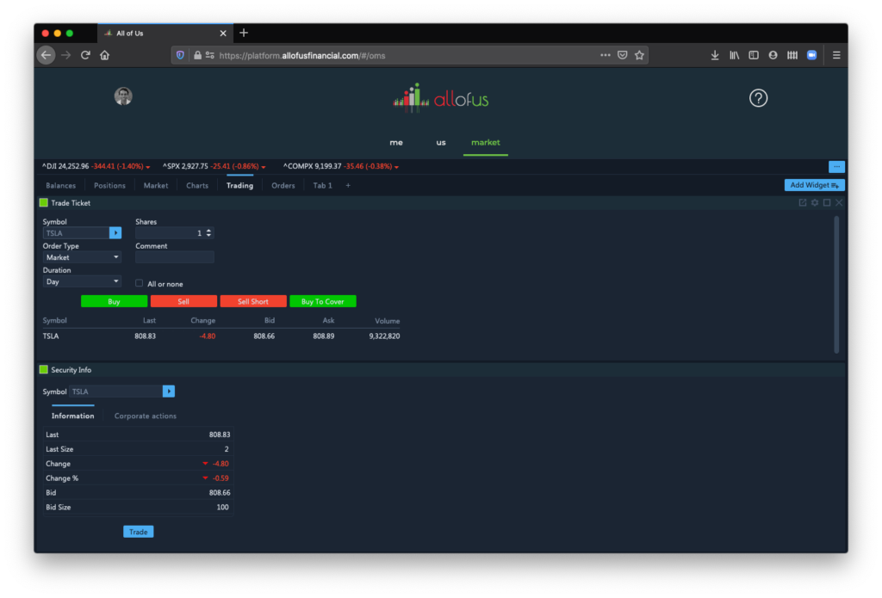Open the downloads arrow icon
The height and width of the screenshot is (598, 882).
tap(715, 55)
